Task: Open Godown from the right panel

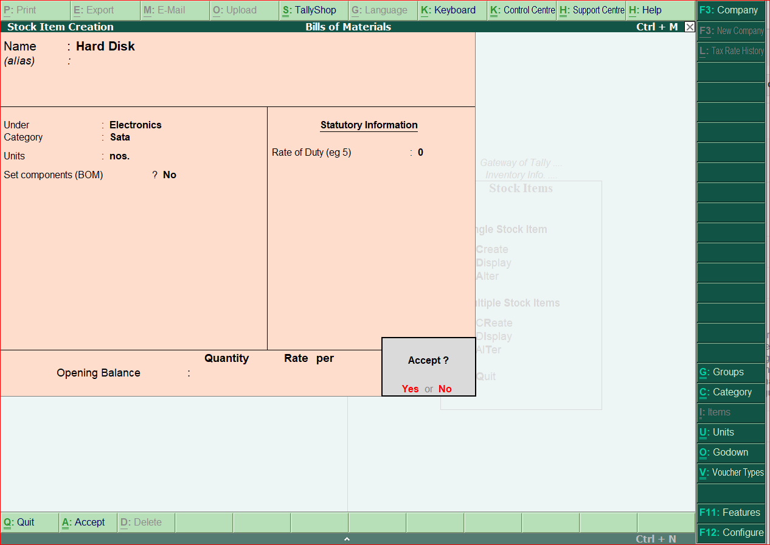Action: coord(731,452)
